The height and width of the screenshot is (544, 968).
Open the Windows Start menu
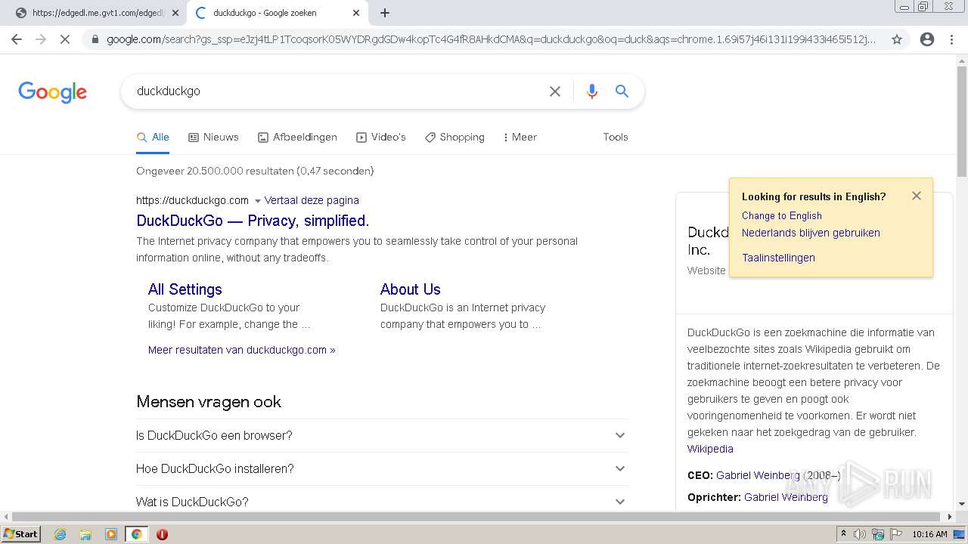click(21, 534)
